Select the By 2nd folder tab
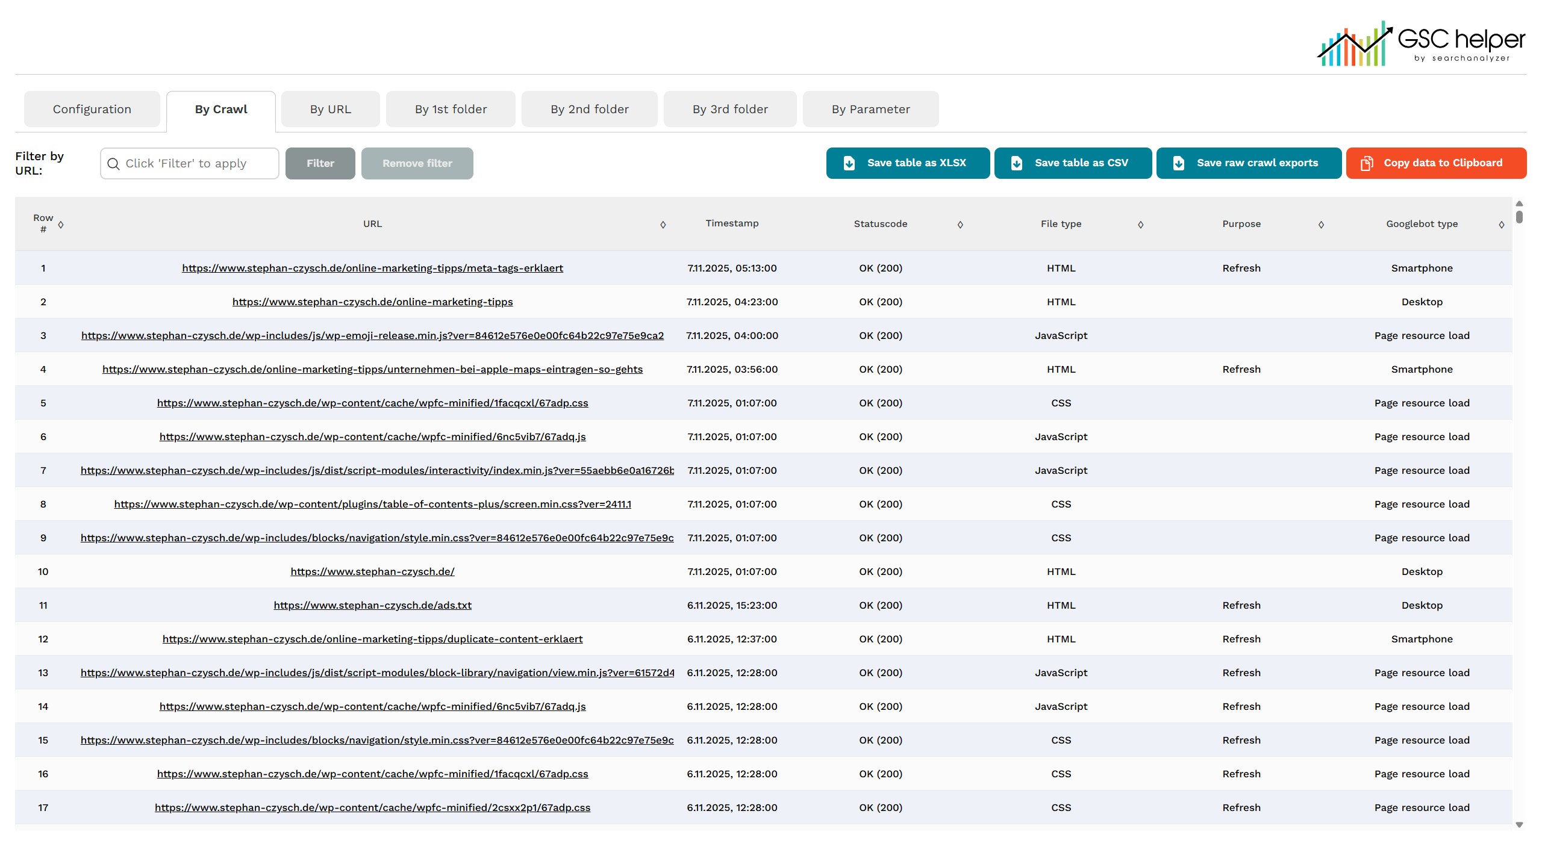This screenshot has height=867, width=1542. [x=589, y=110]
